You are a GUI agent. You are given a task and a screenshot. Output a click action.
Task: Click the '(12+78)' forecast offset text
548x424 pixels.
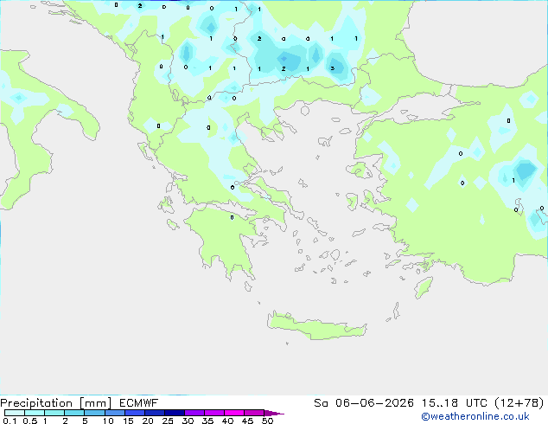(x=519, y=403)
